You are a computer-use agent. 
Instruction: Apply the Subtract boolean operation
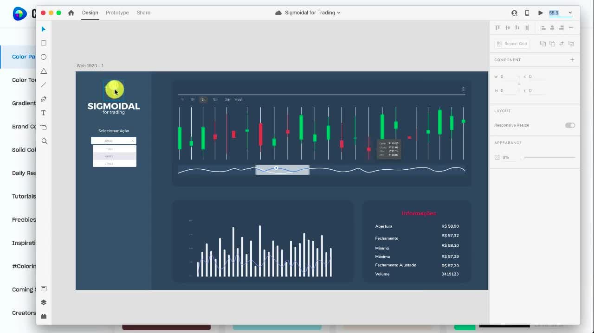pyautogui.click(x=552, y=44)
